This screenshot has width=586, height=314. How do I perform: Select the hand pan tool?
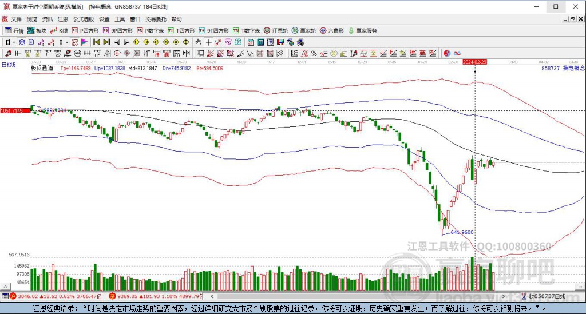coord(199,42)
